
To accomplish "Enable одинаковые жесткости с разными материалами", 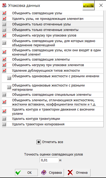I will (x=9, y=87).
